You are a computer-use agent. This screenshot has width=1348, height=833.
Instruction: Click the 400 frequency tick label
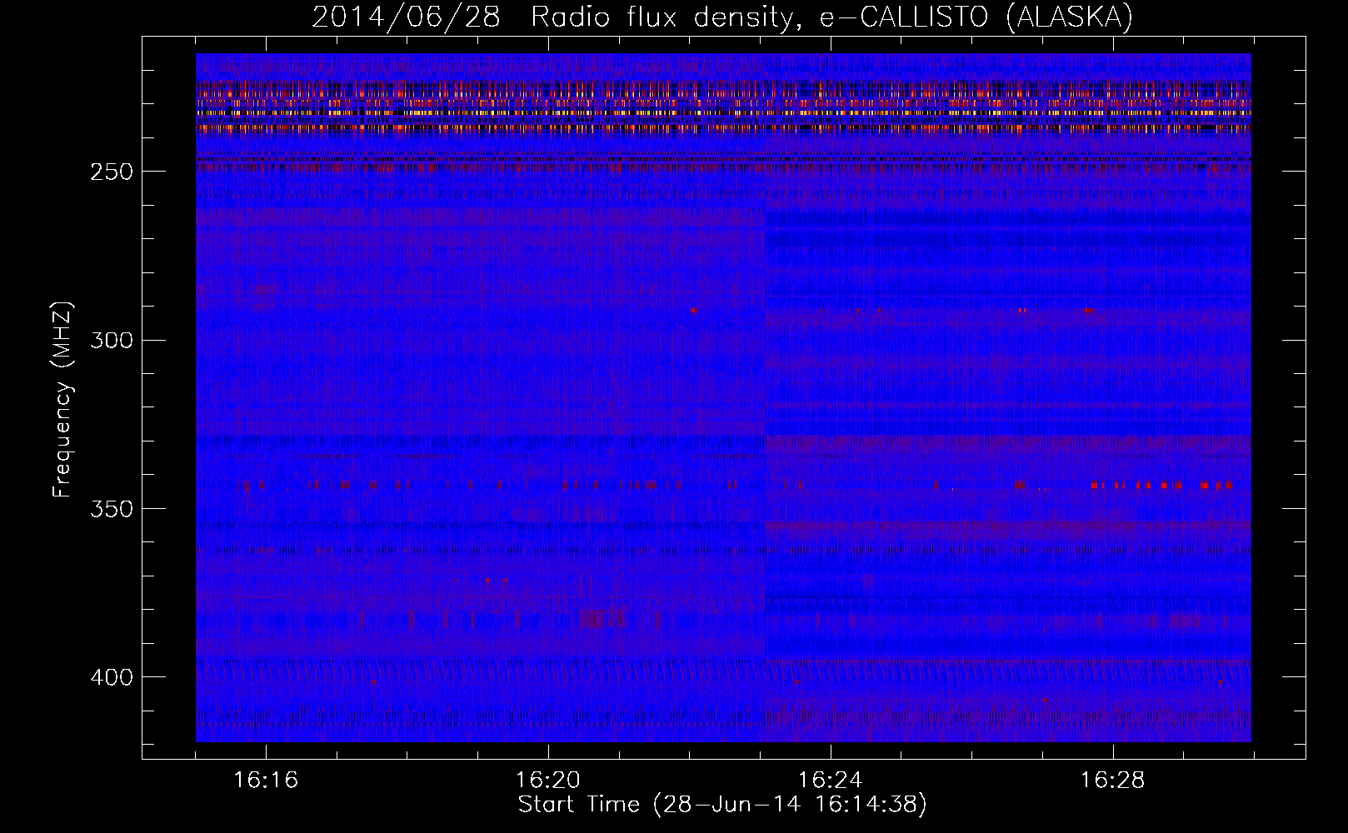coord(112,677)
